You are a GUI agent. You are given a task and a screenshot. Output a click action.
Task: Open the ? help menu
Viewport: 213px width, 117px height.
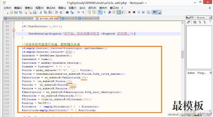pyautogui.click(x=122, y=8)
